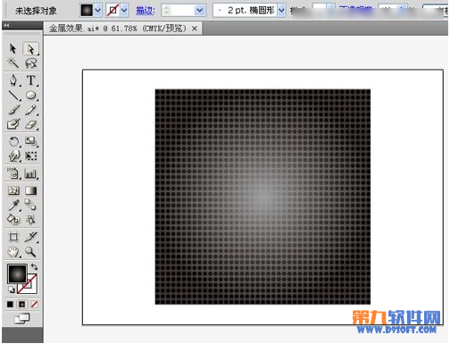
Task: Select the Type tool
Action: (x=31, y=80)
